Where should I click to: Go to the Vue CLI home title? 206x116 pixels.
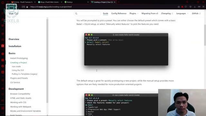14,14
